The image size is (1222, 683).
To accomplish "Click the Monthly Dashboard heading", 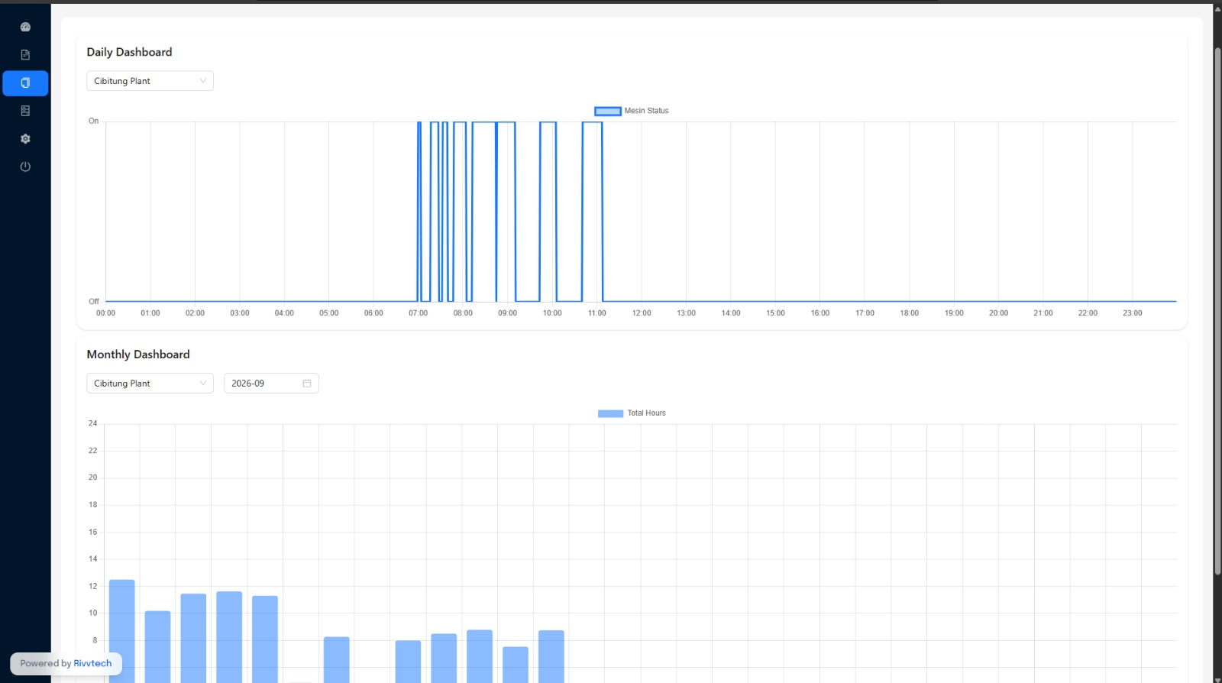I will (138, 354).
